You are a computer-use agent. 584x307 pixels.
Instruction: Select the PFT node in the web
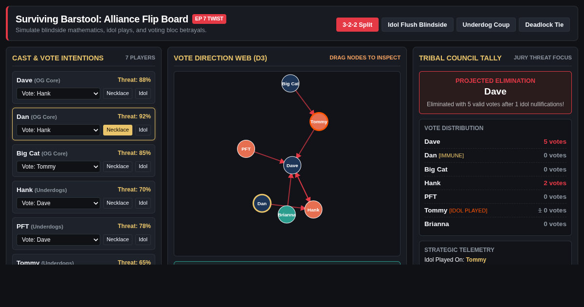246,149
